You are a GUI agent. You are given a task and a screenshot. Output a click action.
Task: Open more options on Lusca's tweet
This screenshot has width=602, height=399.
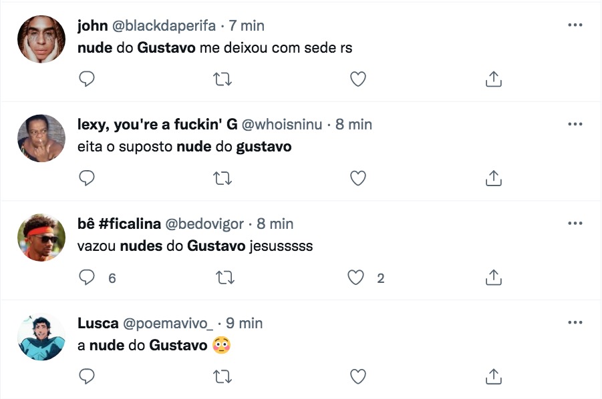point(575,322)
